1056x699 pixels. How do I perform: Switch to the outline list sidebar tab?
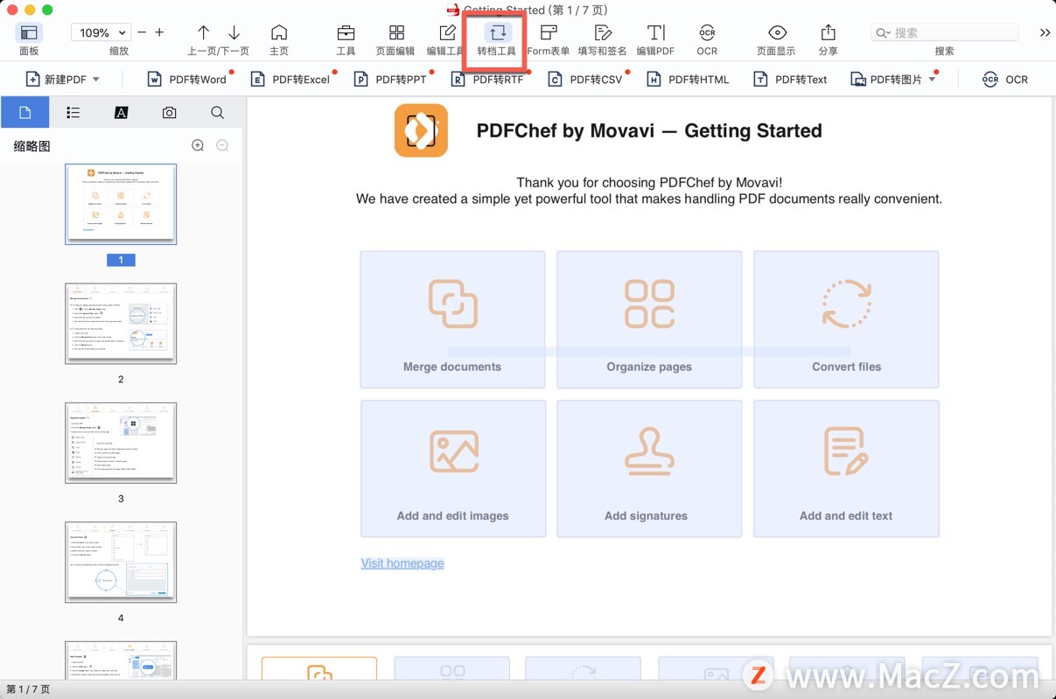[73, 113]
